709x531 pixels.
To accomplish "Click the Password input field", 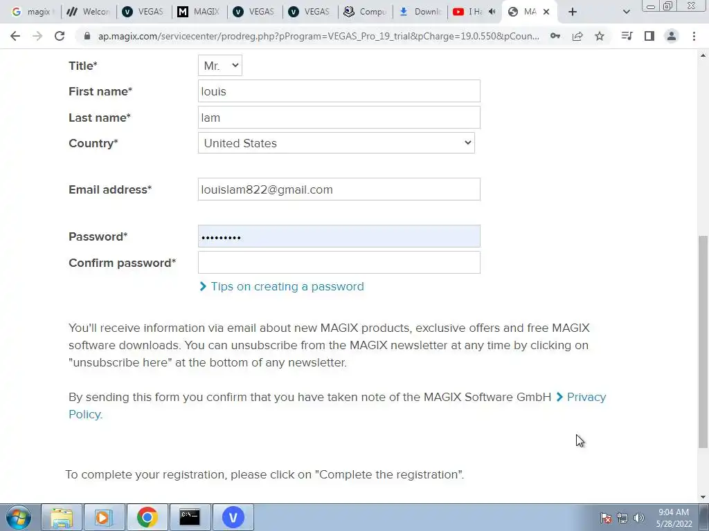I will [x=339, y=236].
